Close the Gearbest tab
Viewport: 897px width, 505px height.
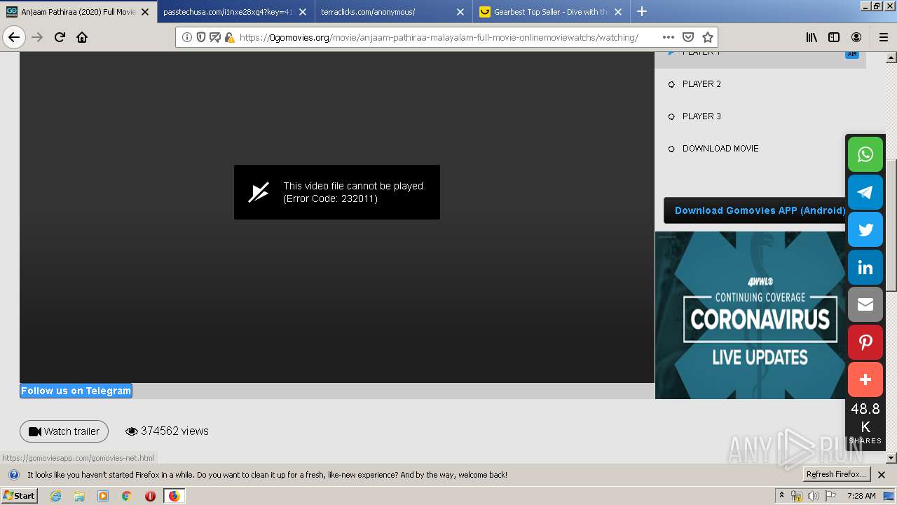tap(618, 12)
